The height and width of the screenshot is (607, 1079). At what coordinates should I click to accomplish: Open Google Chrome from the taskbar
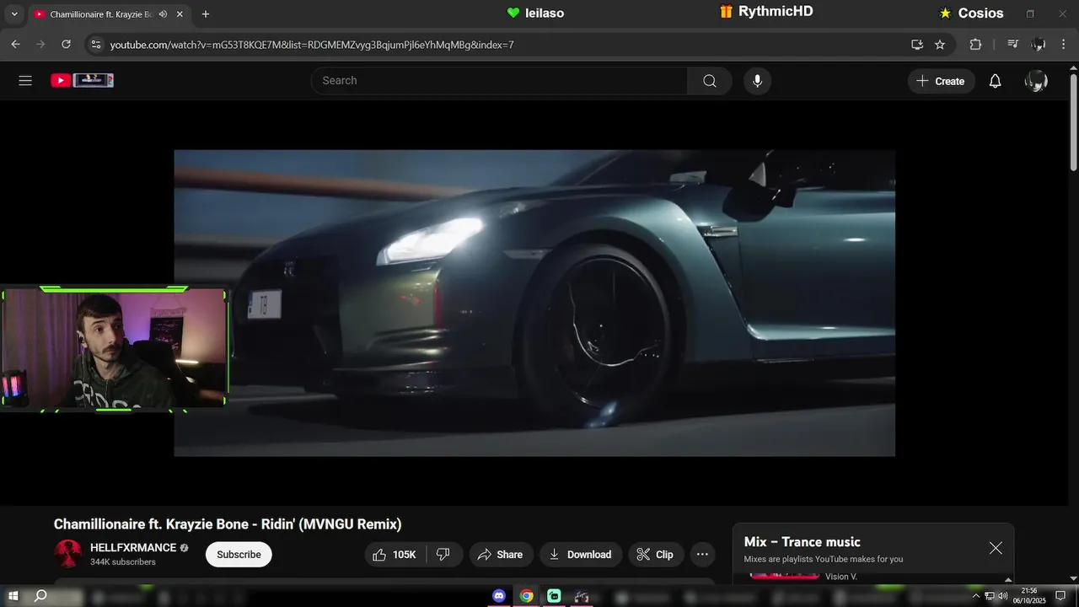[526, 596]
